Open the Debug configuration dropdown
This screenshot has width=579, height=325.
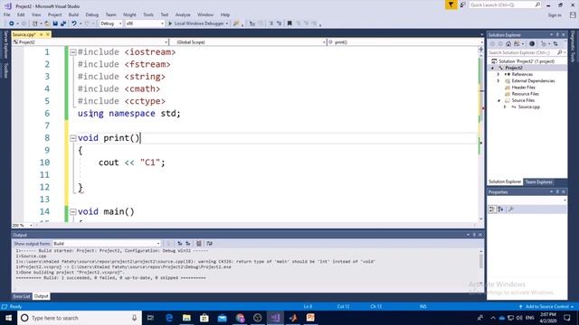pyautogui.click(x=110, y=23)
